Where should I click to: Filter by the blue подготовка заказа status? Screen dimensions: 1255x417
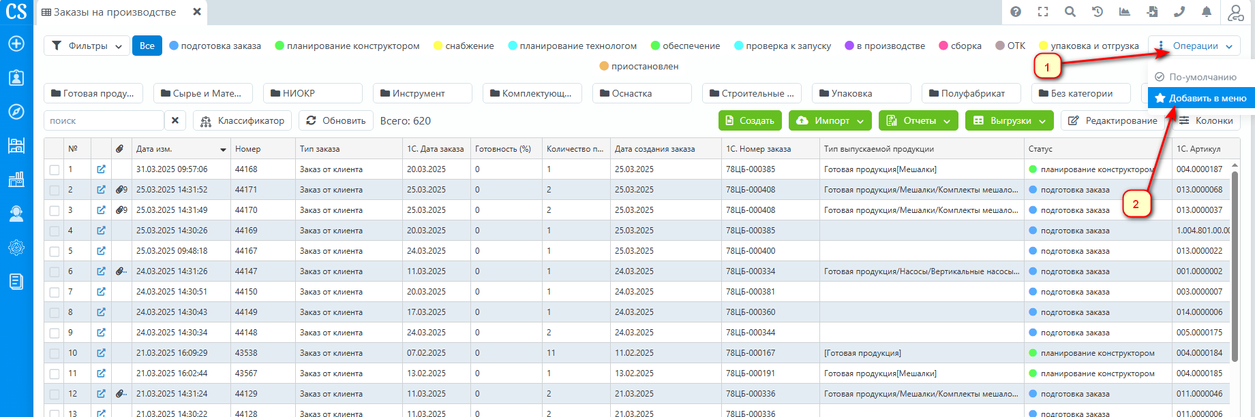point(215,46)
